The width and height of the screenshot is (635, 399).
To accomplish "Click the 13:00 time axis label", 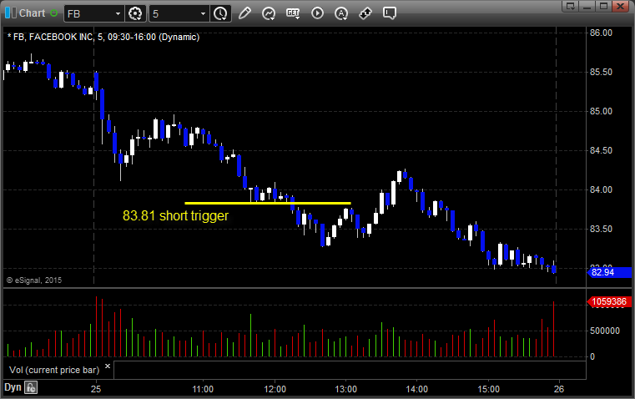I will tap(345, 389).
